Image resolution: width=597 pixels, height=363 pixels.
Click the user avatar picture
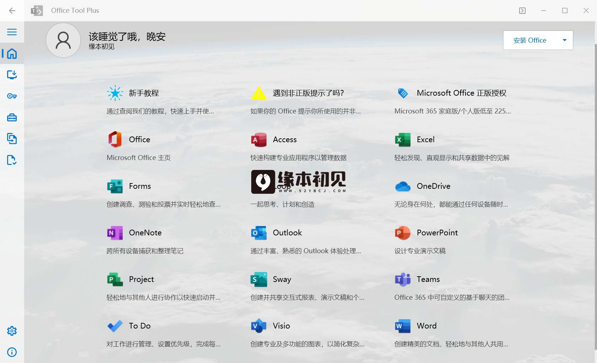point(63,40)
